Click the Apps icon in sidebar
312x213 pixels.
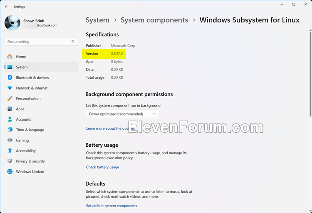point(10,109)
